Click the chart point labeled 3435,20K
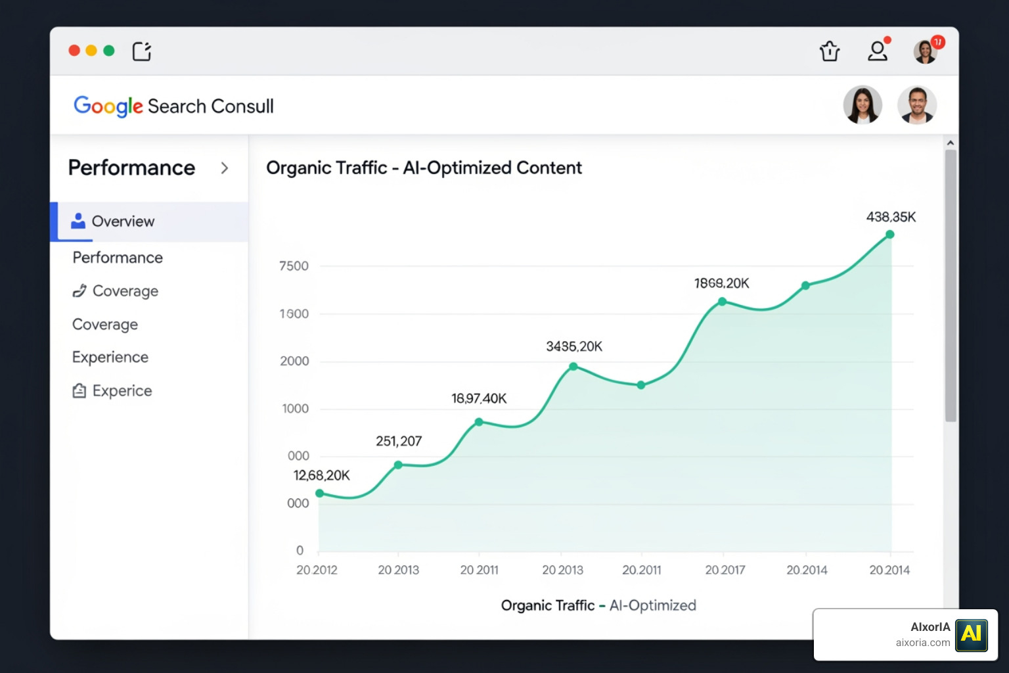The height and width of the screenshot is (673, 1009). click(573, 367)
